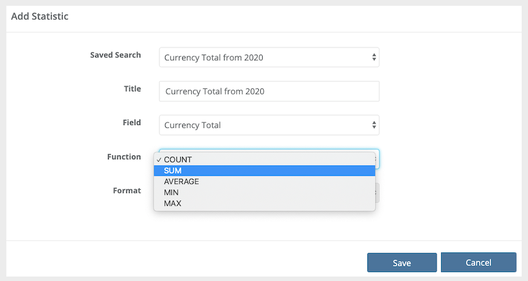Click the Field dropdown arrows icon
Image resolution: width=528 pixels, height=281 pixels.
point(374,125)
